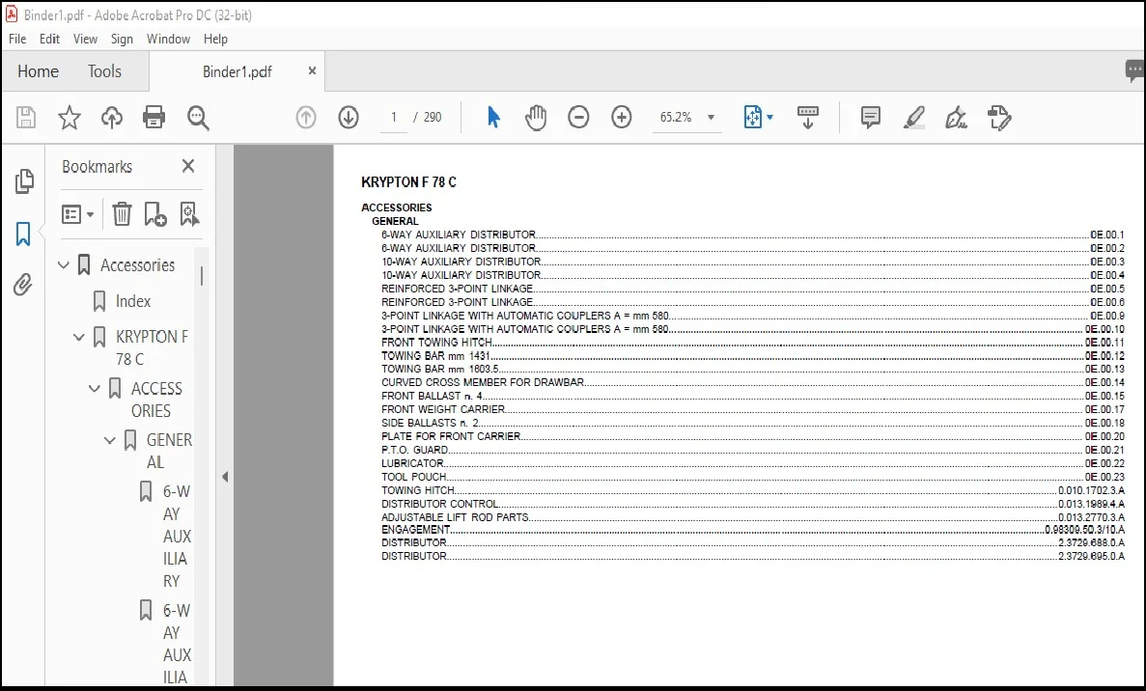Click the stamp tool icon
Screen dimensions: 1146x691
click(999, 117)
